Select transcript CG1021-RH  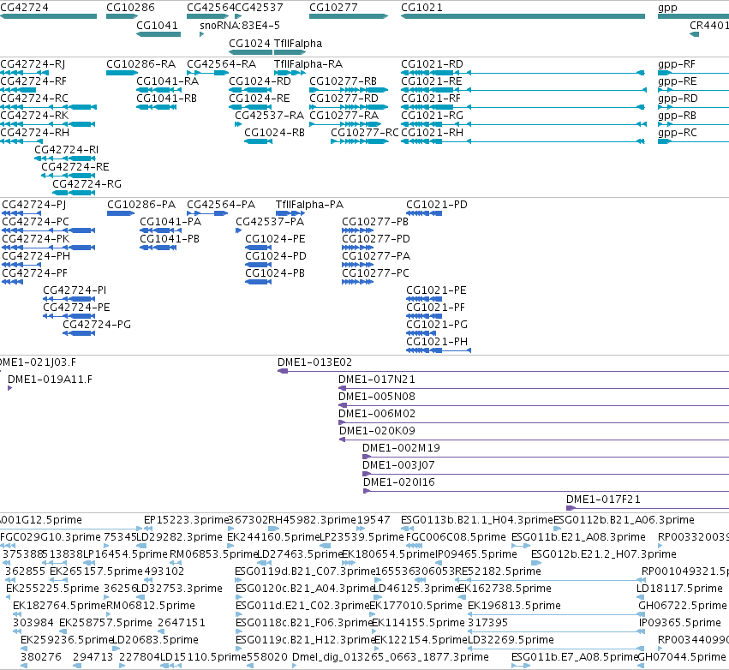523,141
